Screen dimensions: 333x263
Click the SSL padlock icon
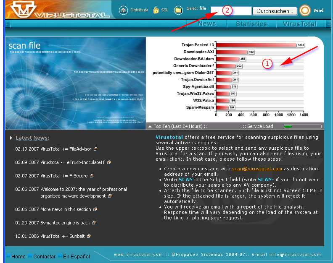click(156, 10)
